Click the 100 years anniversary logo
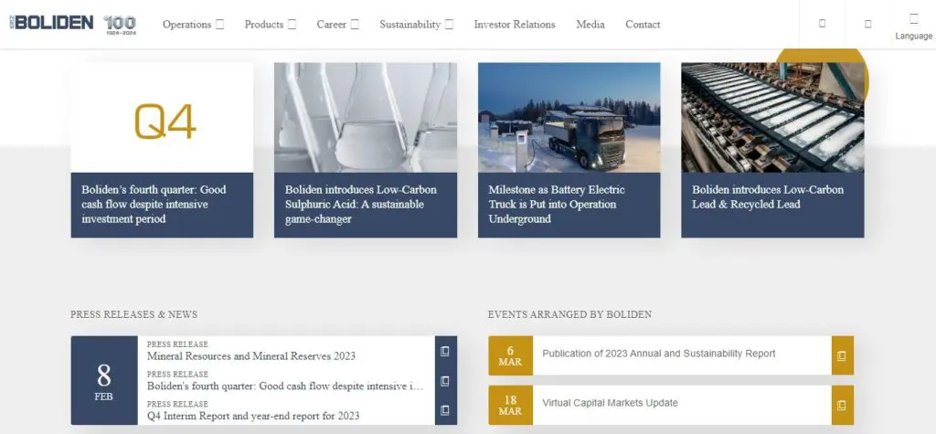936x434 pixels. (121, 25)
